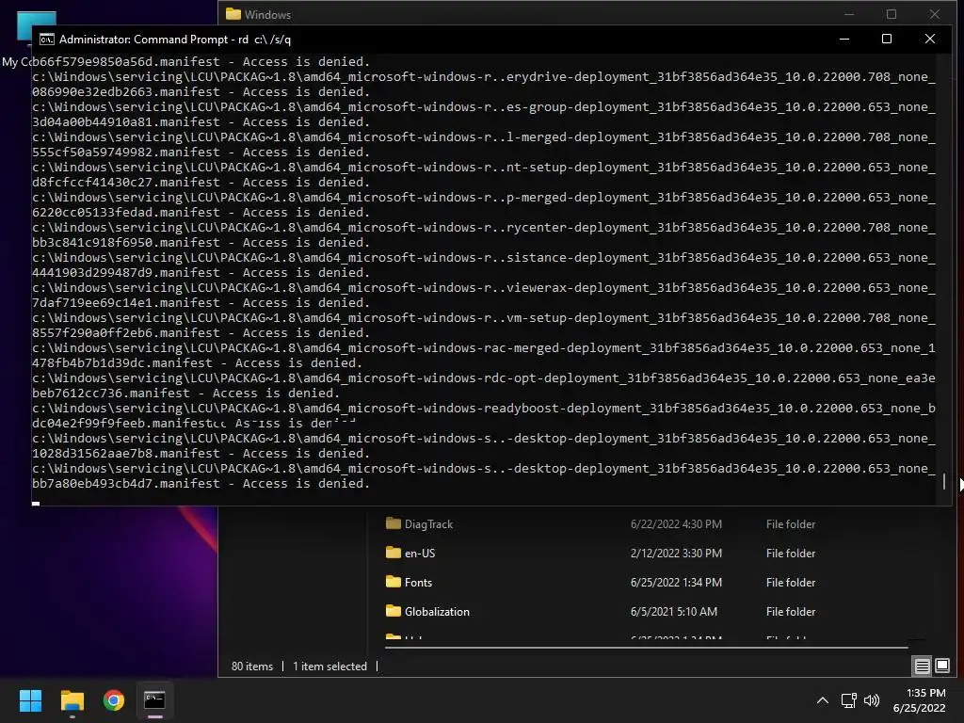Click the File folder type of Fonts
This screenshot has height=723, width=964.
coord(791,582)
